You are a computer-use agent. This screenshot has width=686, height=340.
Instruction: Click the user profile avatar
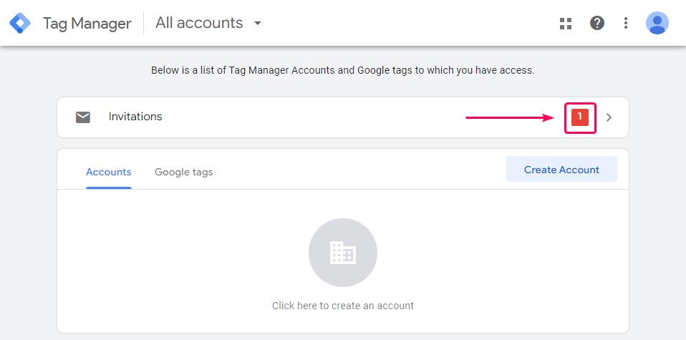click(657, 23)
